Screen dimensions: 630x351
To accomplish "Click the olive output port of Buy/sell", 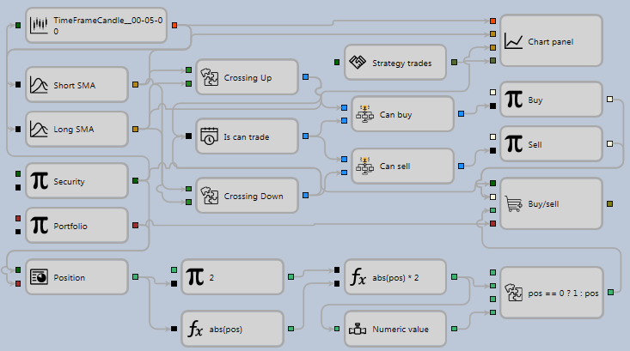I will [x=610, y=203].
